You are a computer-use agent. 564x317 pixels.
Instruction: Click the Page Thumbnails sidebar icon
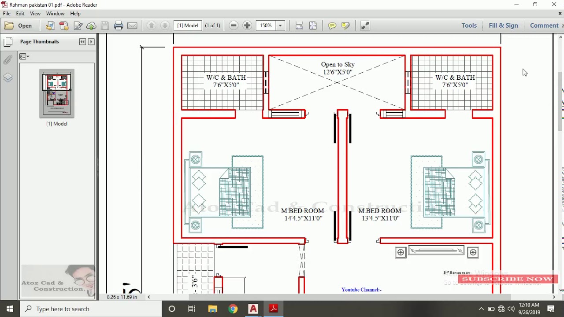pyautogui.click(x=7, y=42)
